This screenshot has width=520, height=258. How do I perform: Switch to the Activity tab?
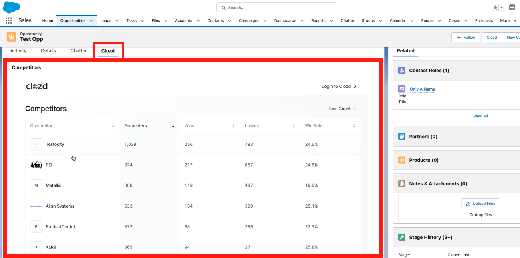(18, 51)
